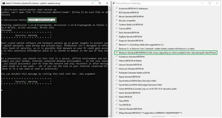This screenshot has height=118, width=222.
Task: Click the scroll up arrow in command prompt
Action: coord(109,7)
